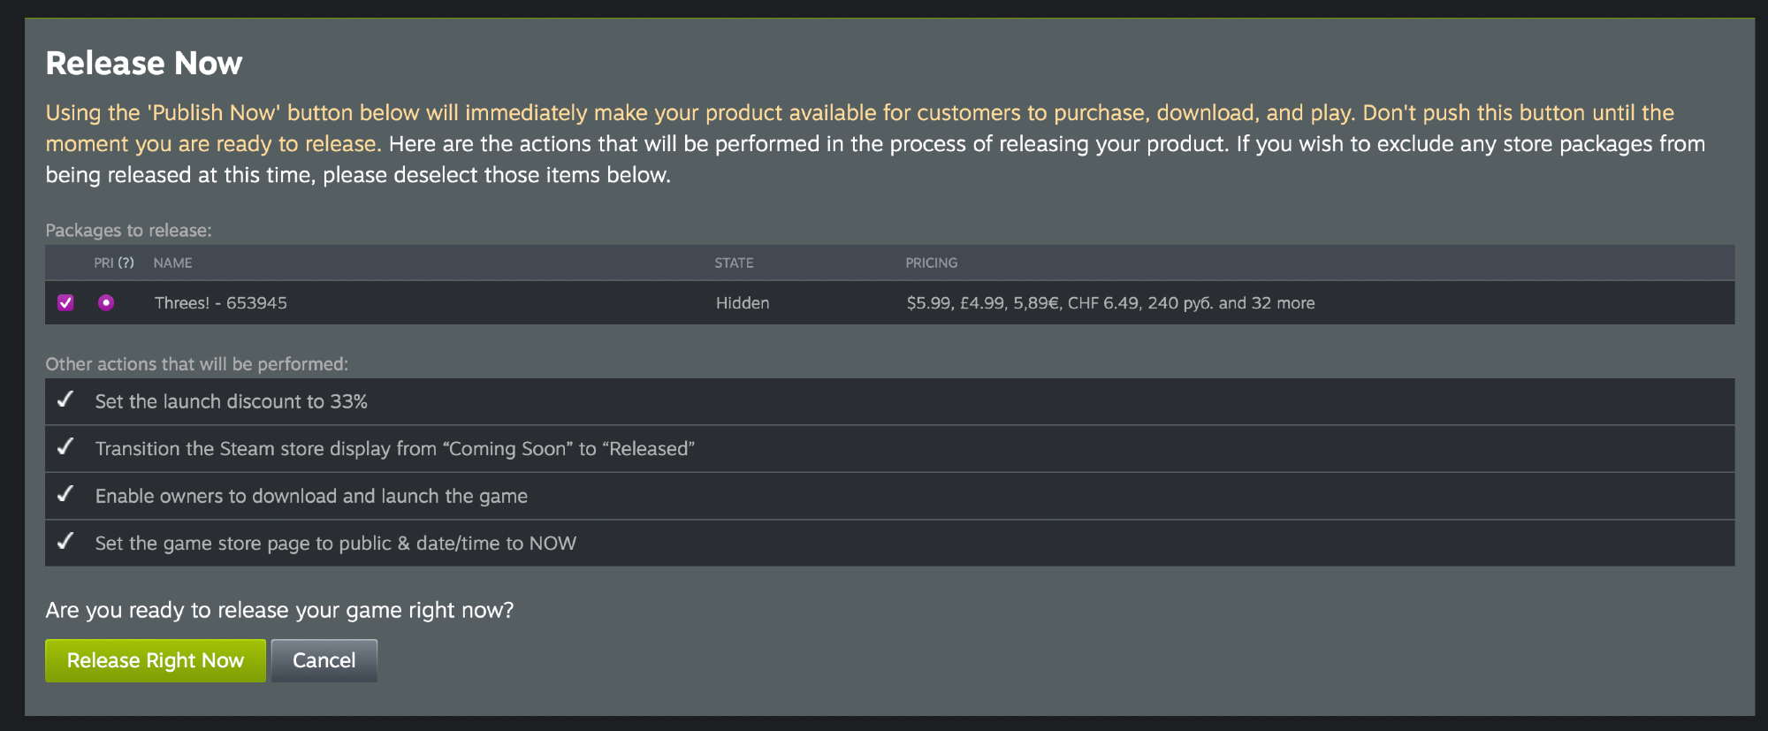Click the Release Right Now button
The image size is (1768, 731).
(x=155, y=661)
